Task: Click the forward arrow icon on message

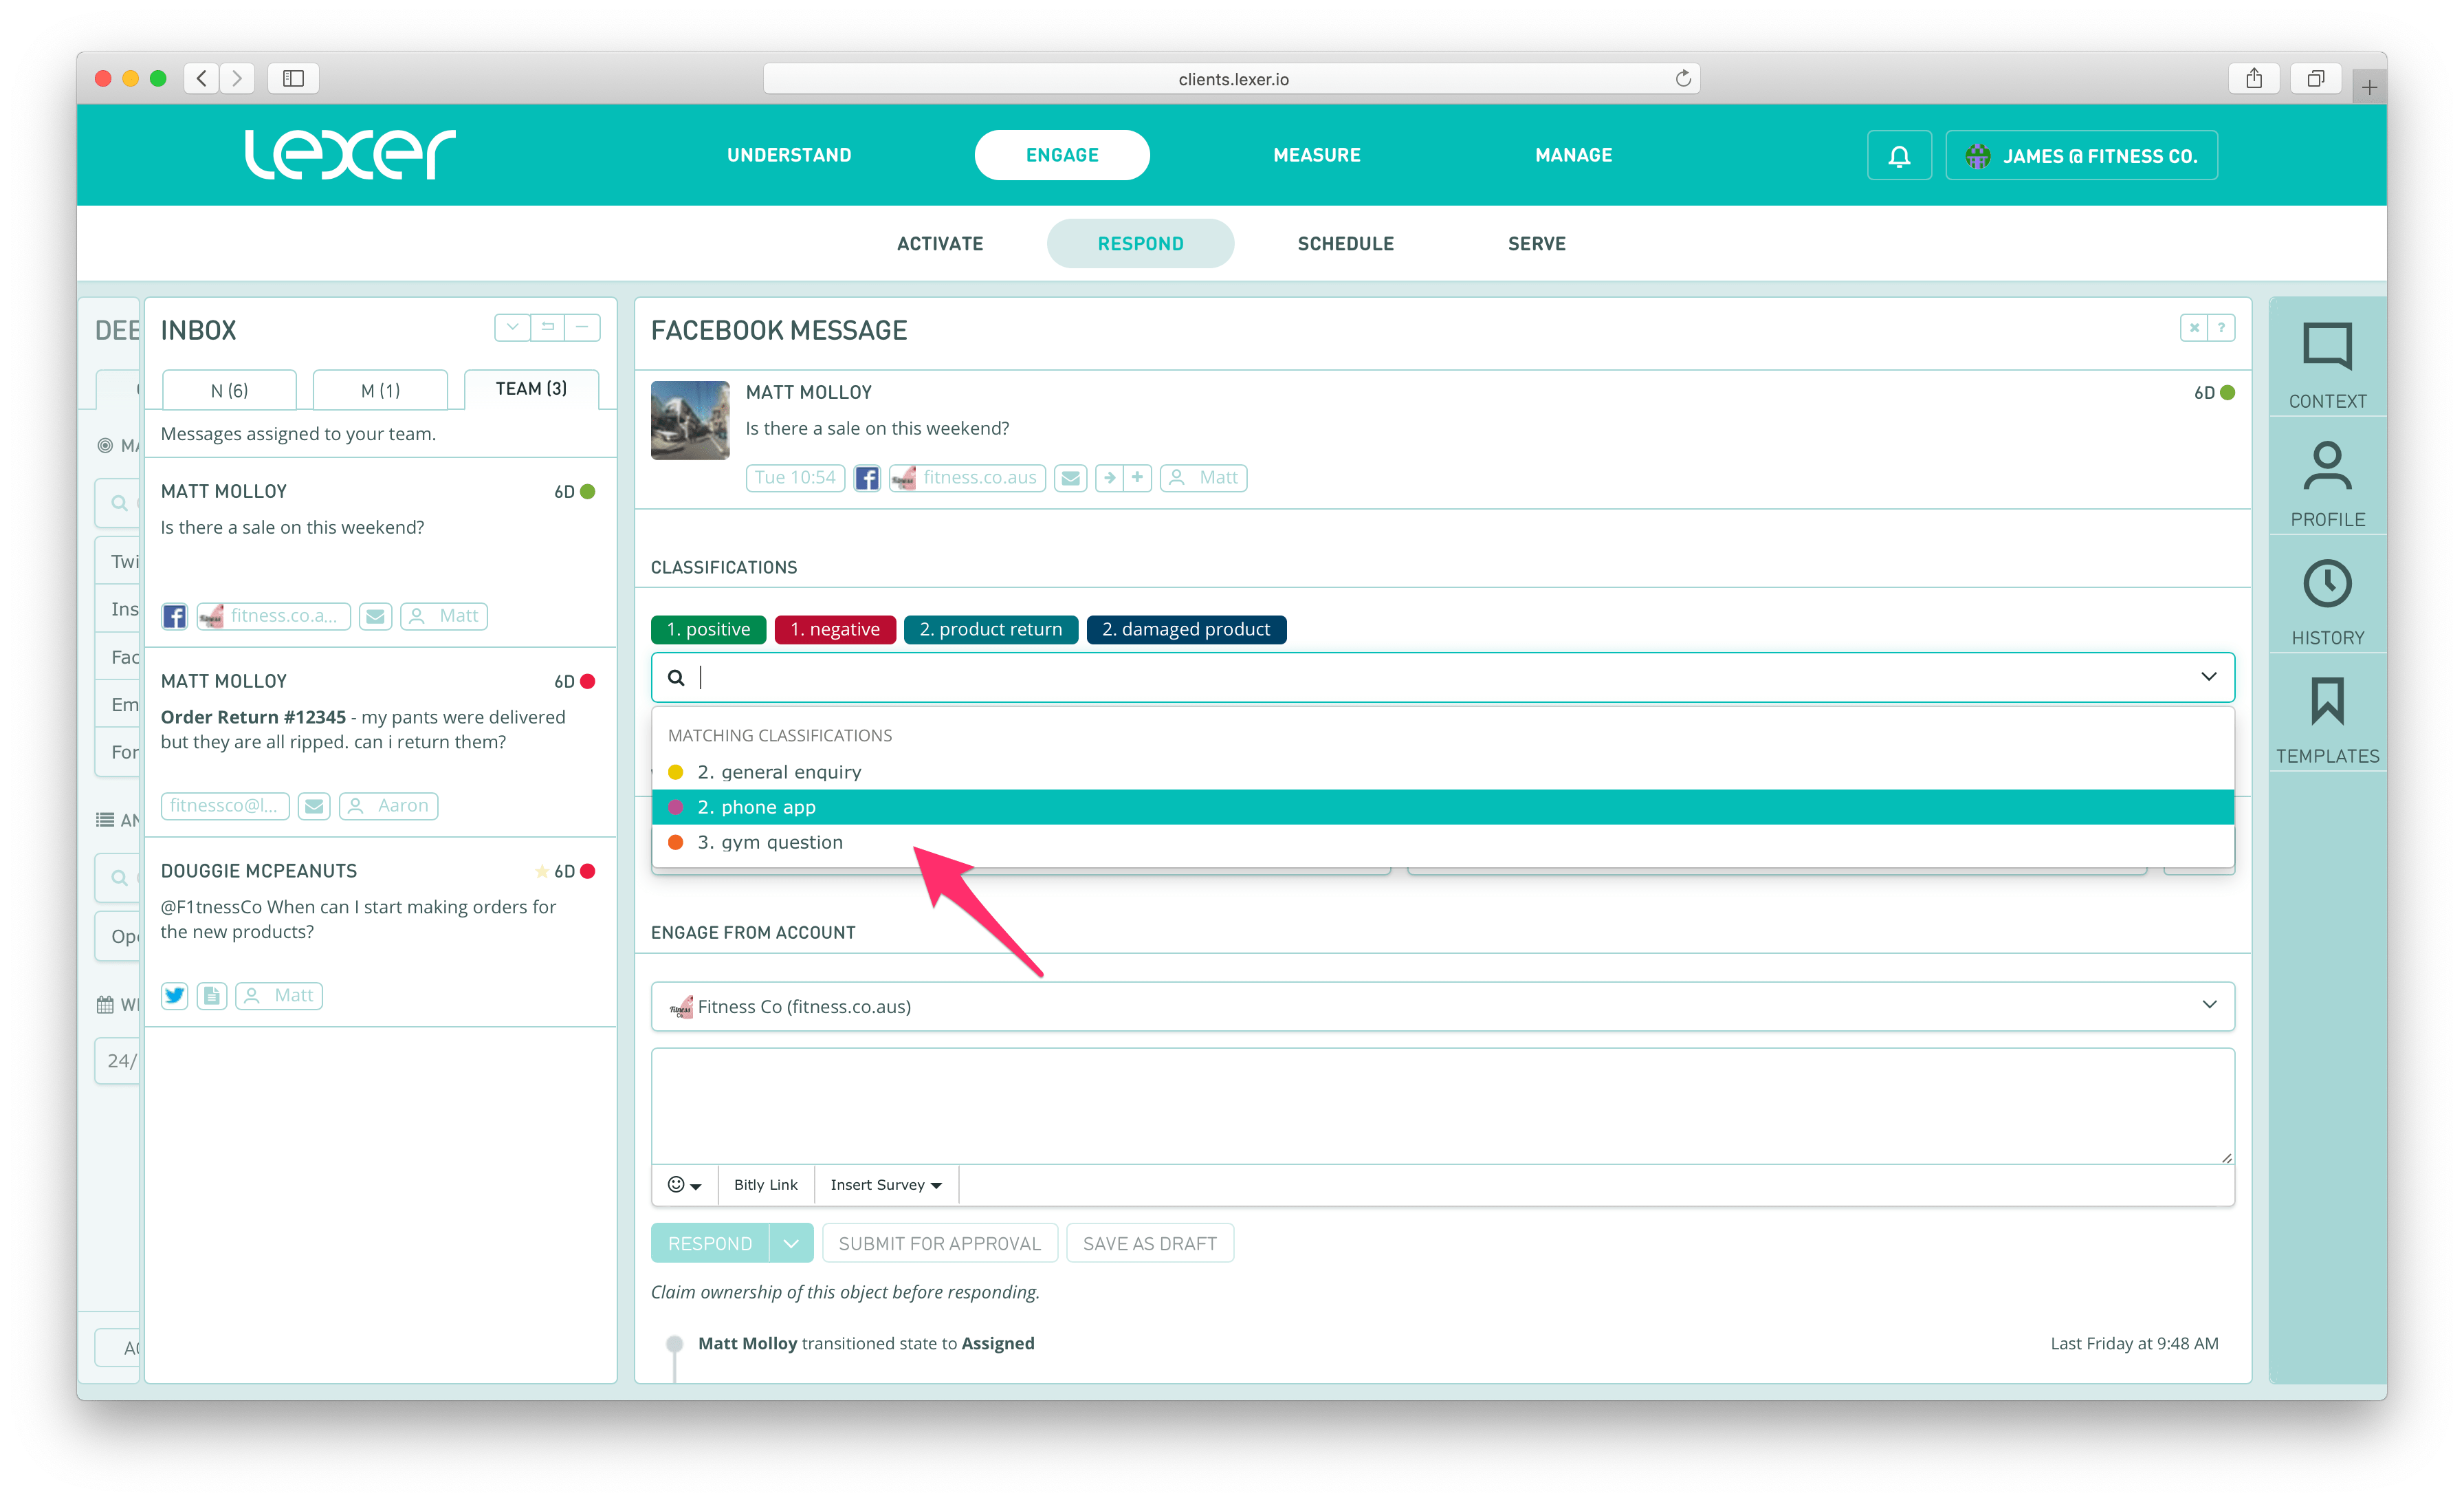Action: point(1109,478)
